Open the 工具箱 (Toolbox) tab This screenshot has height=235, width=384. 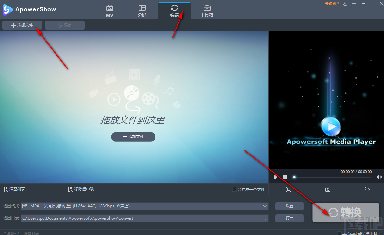[x=207, y=10]
